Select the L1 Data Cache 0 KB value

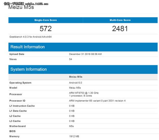click(72, 111)
